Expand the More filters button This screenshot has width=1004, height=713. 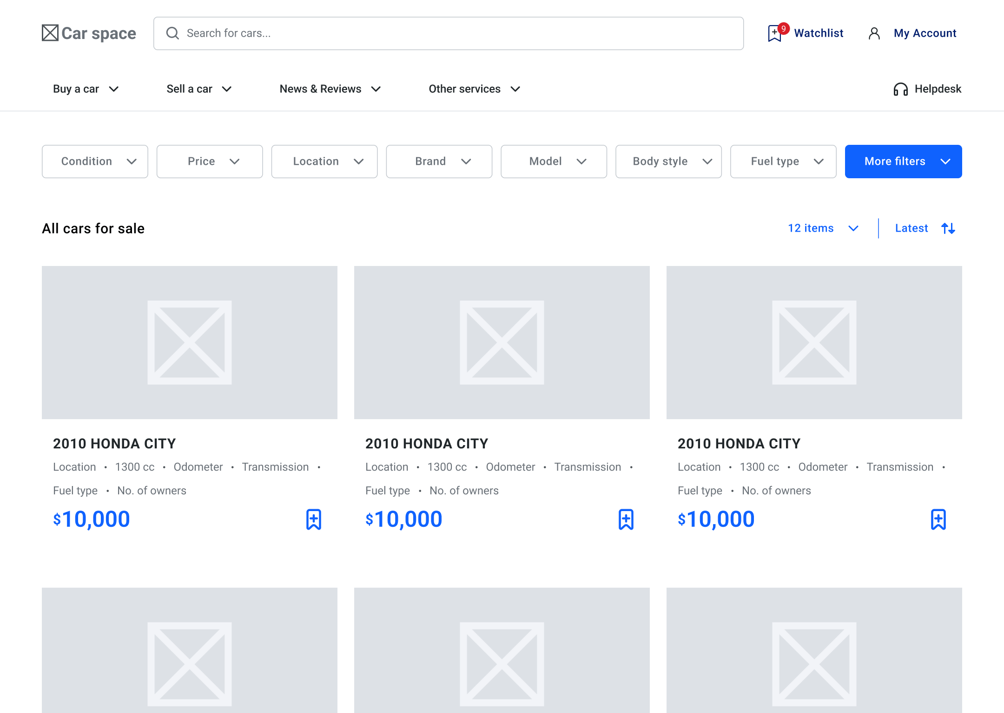(904, 162)
